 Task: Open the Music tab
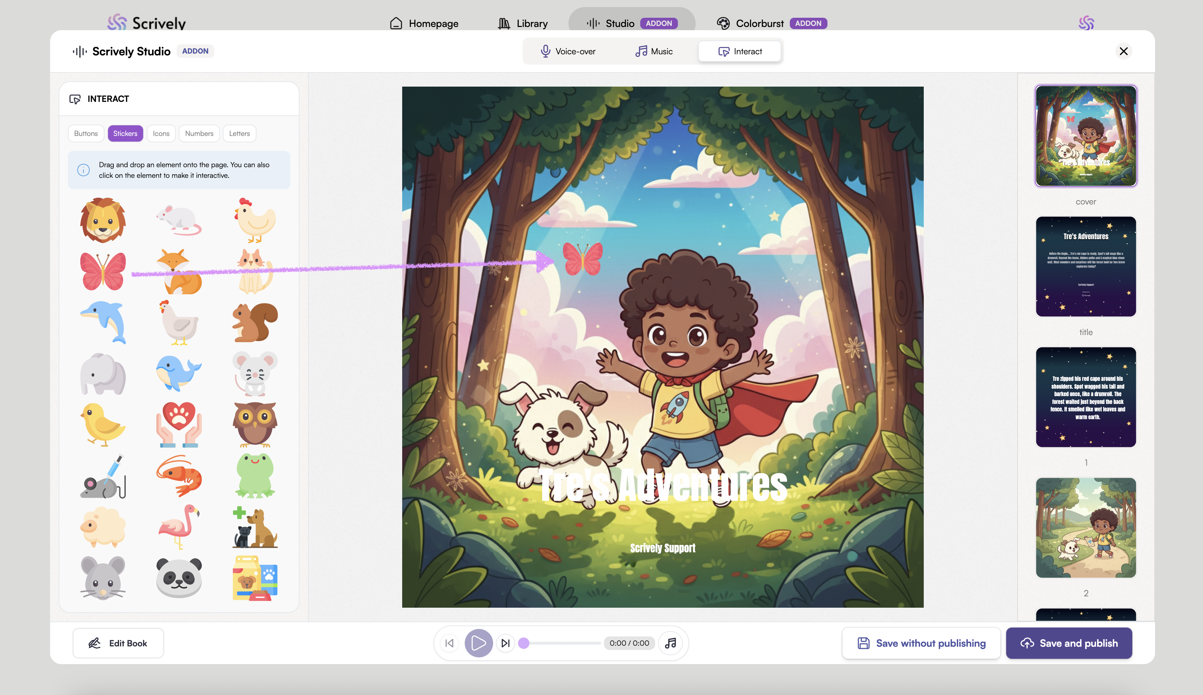click(x=653, y=51)
